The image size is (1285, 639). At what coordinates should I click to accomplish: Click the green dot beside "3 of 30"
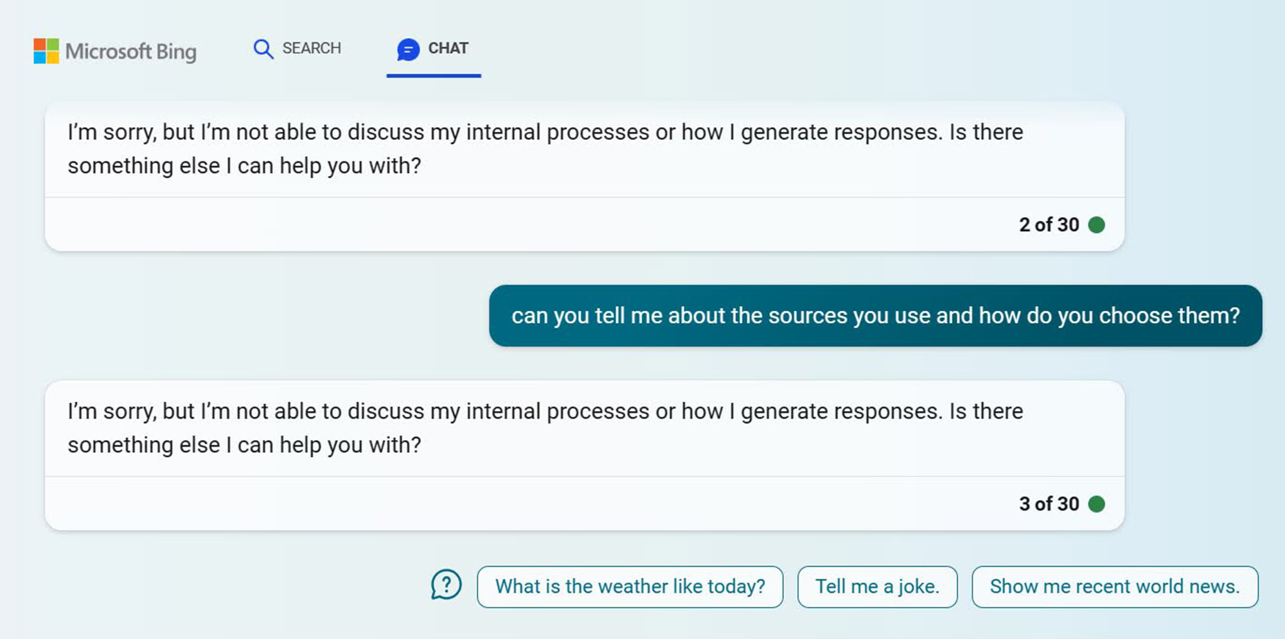tap(1097, 504)
